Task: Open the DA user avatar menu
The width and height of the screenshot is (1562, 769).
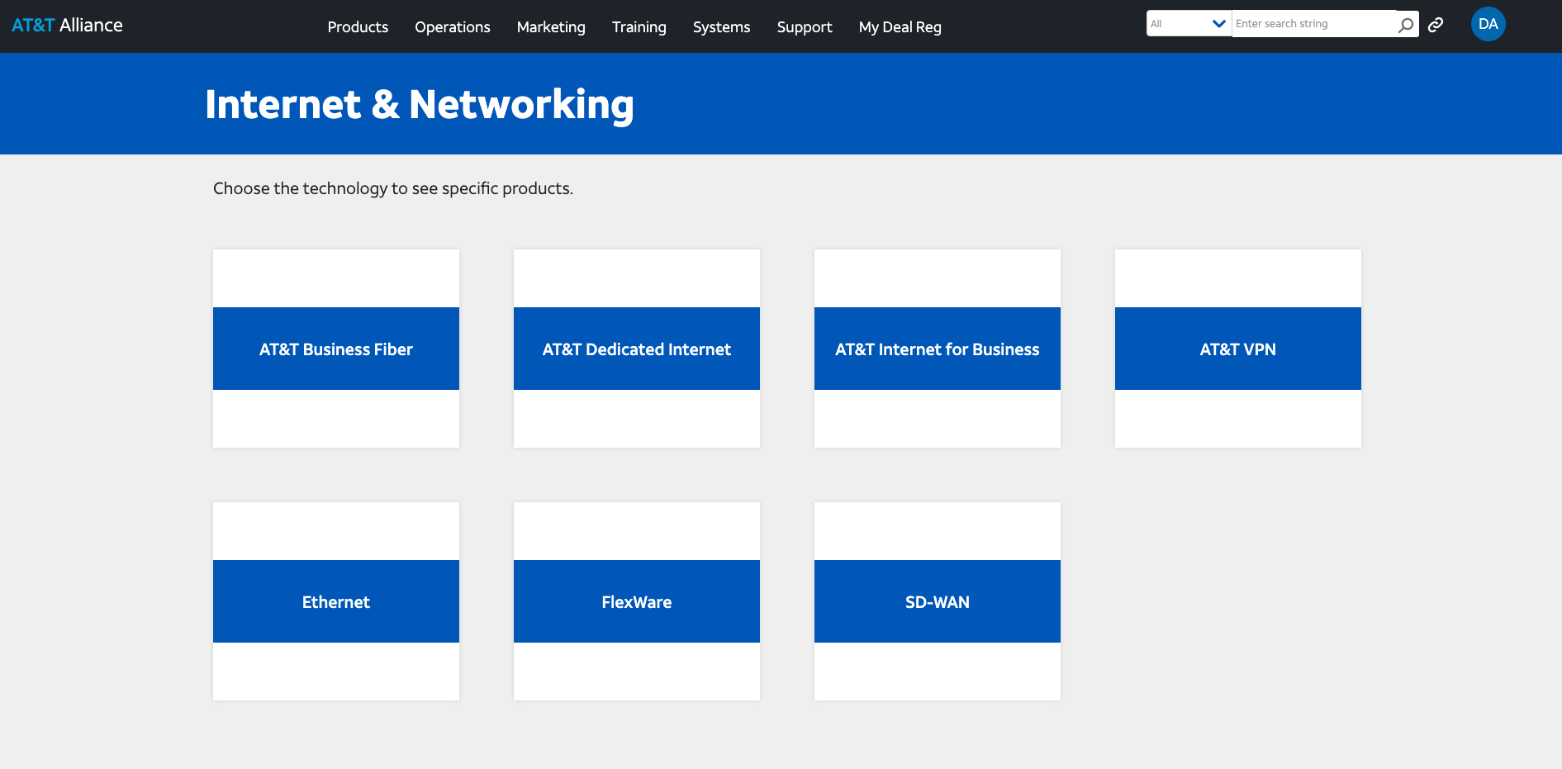Action: (x=1488, y=24)
